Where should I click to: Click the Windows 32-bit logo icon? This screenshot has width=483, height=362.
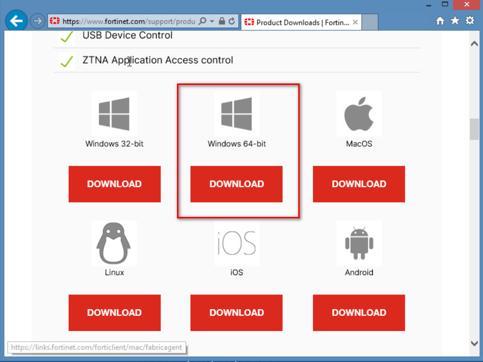click(114, 114)
